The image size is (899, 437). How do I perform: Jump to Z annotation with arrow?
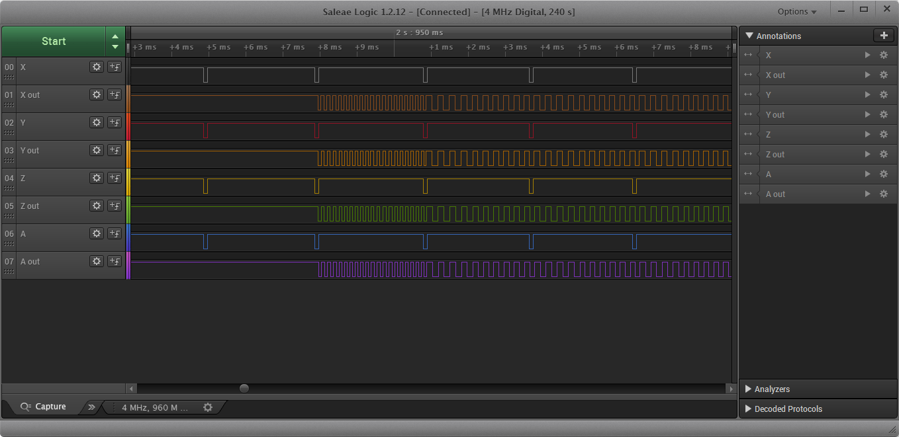coord(867,135)
